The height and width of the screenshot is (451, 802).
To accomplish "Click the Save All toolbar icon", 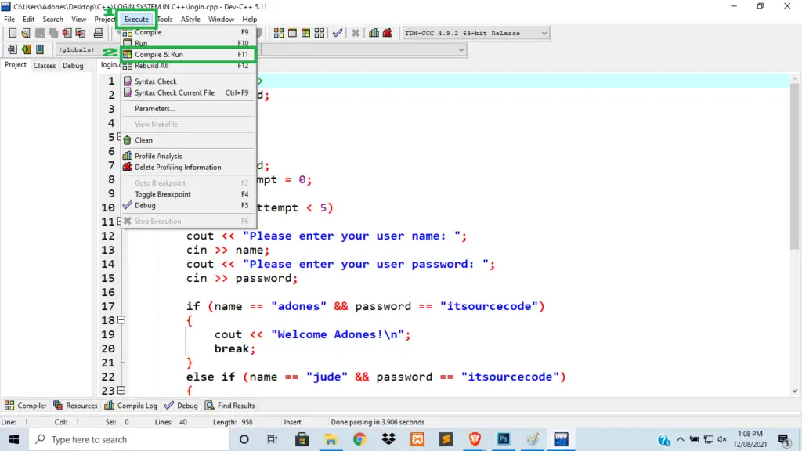I will click(53, 33).
